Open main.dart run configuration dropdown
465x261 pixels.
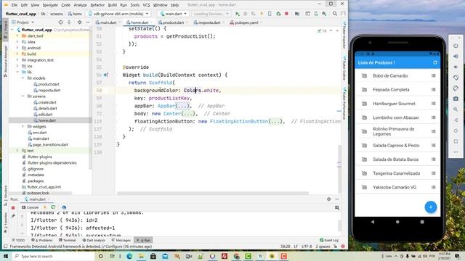[174, 14]
